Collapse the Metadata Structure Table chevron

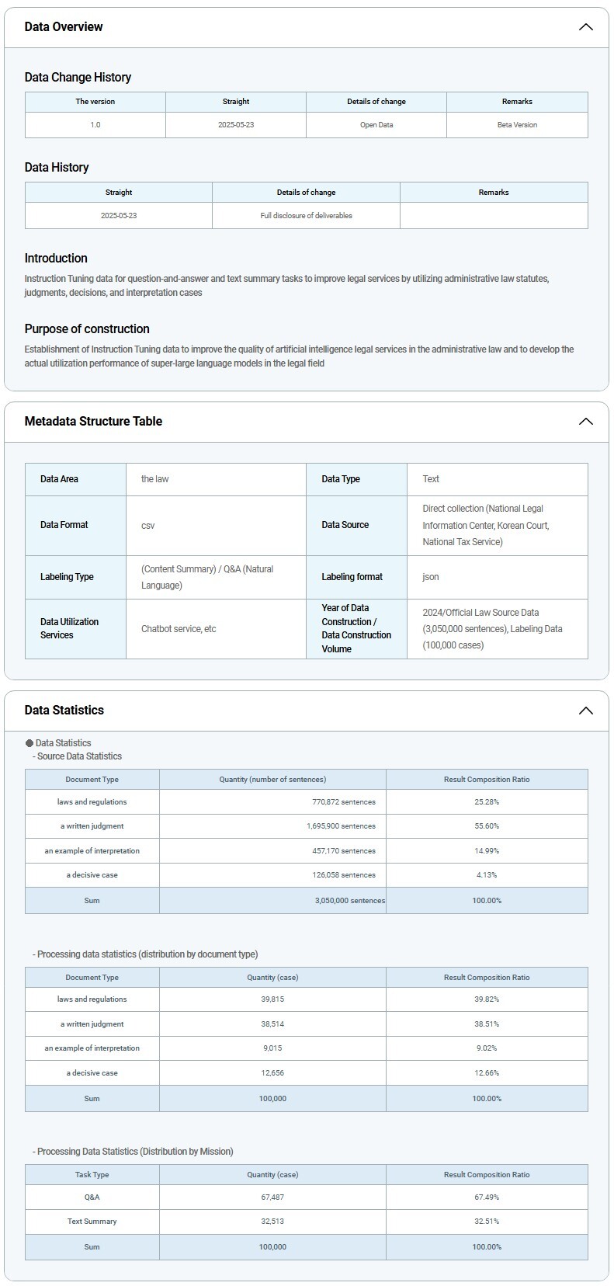[x=585, y=422]
